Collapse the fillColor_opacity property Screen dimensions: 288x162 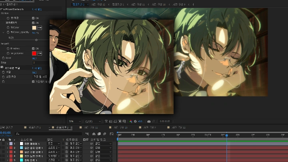3,32
